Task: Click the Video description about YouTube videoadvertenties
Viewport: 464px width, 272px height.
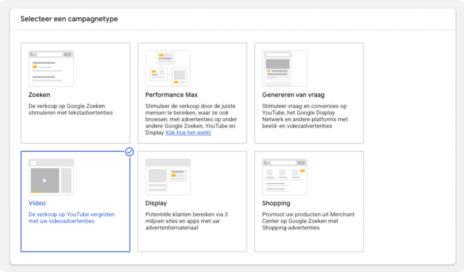Action: coord(72,218)
